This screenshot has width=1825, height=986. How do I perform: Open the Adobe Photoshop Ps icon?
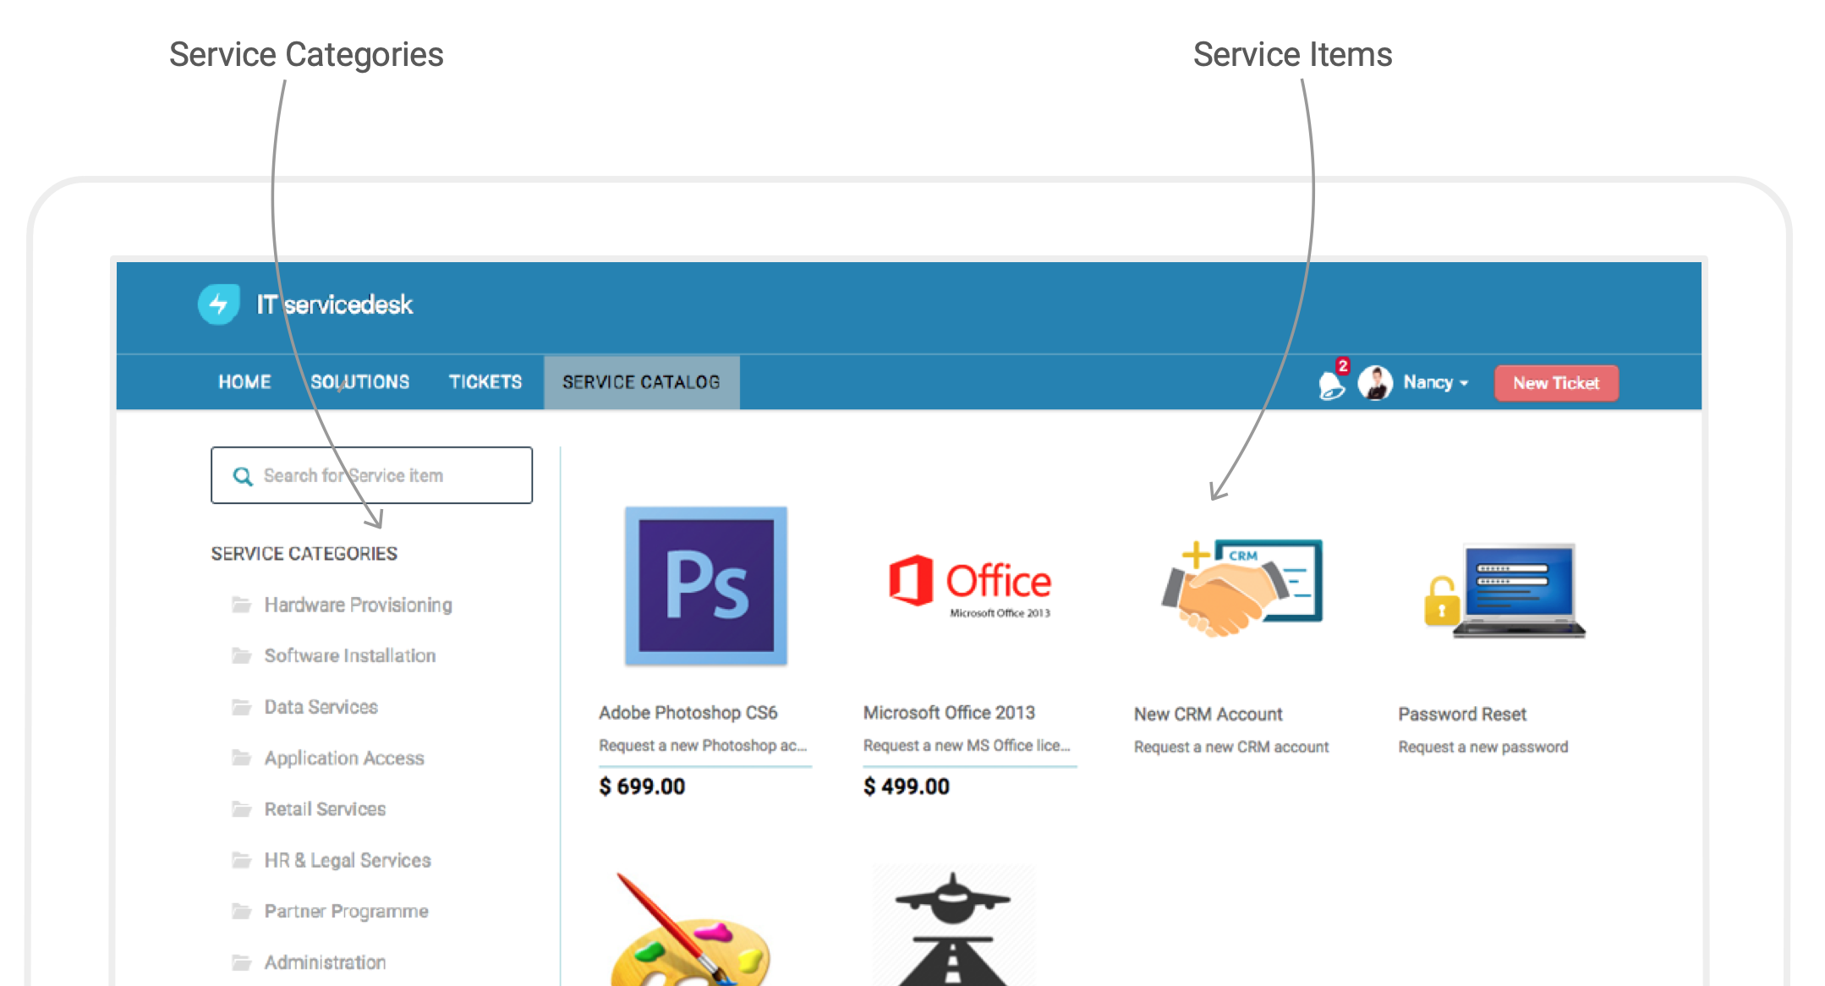[706, 586]
